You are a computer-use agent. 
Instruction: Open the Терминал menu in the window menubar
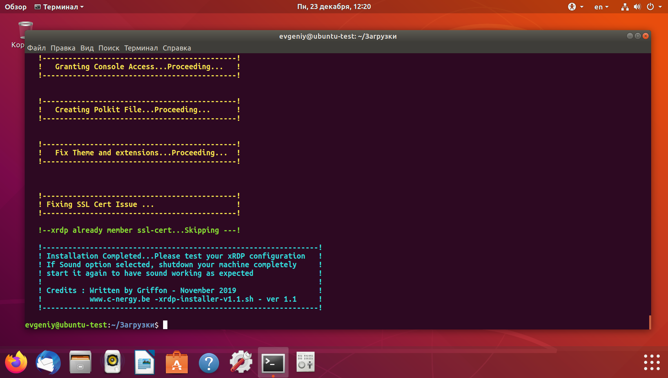coord(141,48)
